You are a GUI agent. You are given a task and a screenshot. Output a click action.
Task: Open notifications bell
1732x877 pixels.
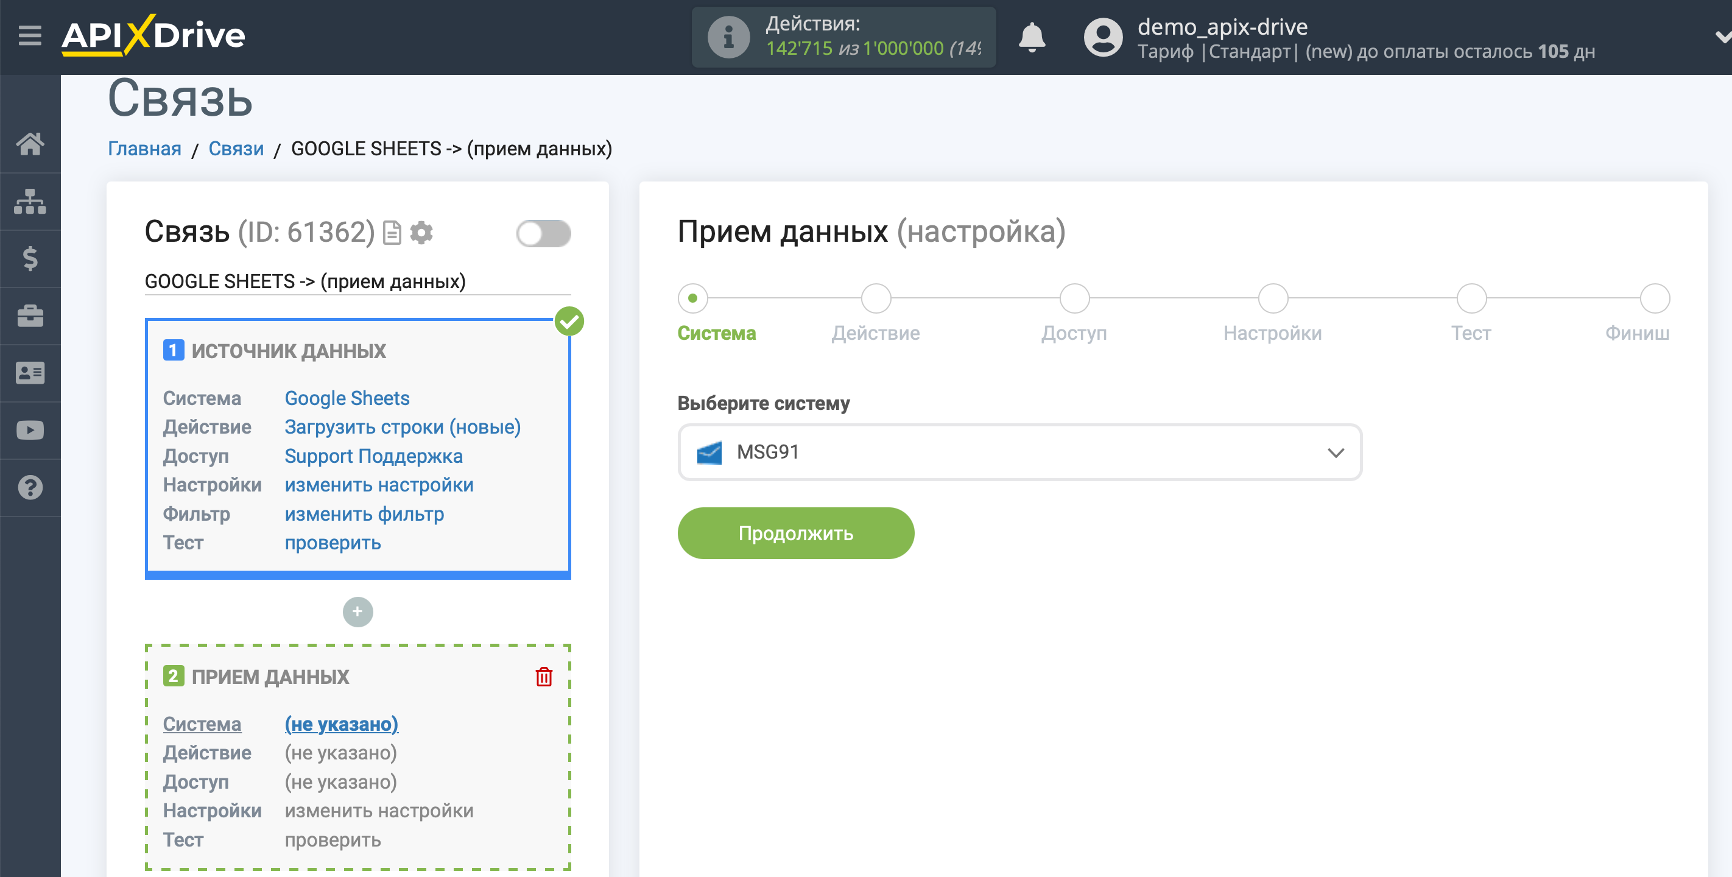click(1032, 37)
